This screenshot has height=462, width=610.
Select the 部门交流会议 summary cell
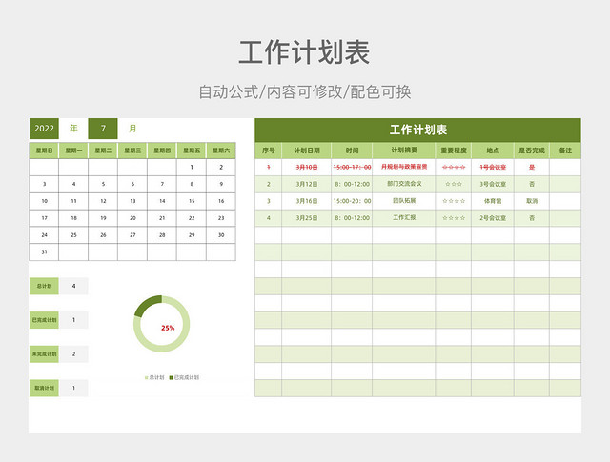[x=404, y=184]
